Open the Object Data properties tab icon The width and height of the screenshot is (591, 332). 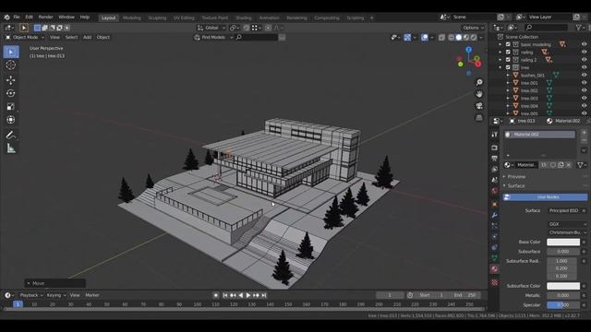pyautogui.click(x=495, y=258)
